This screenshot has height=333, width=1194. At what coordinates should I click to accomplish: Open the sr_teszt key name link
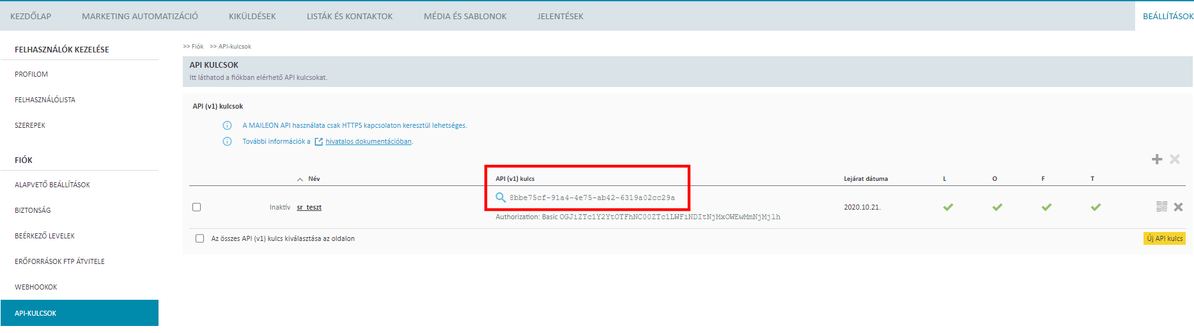(x=309, y=208)
